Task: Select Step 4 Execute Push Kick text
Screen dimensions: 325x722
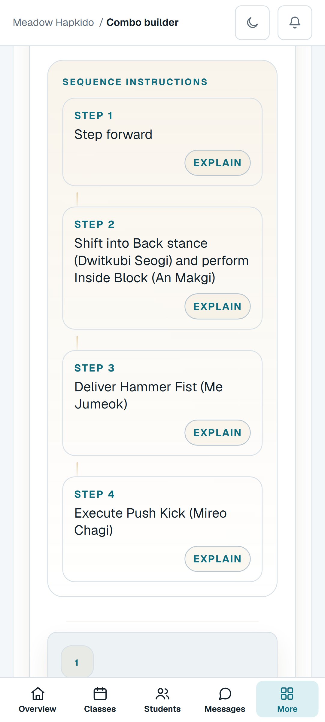Action: (150, 522)
